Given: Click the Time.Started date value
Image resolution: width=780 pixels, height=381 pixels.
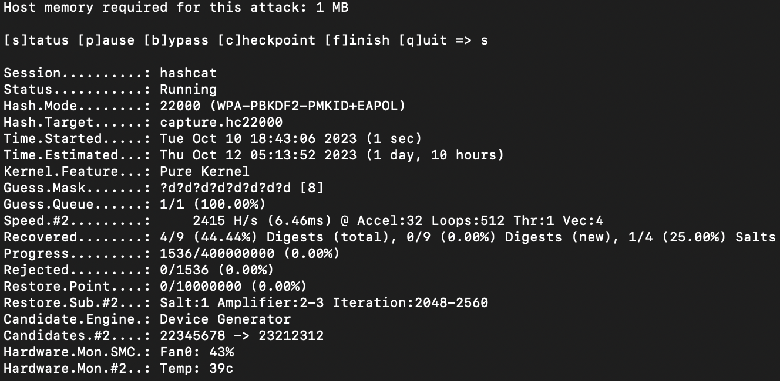Looking at the screenshot, I should (x=258, y=139).
